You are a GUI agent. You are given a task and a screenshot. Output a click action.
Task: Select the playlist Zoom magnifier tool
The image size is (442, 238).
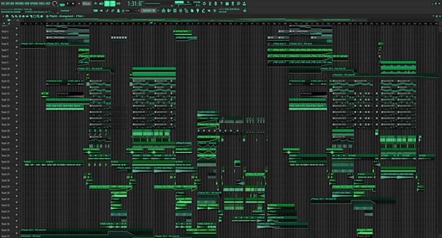(38, 16)
